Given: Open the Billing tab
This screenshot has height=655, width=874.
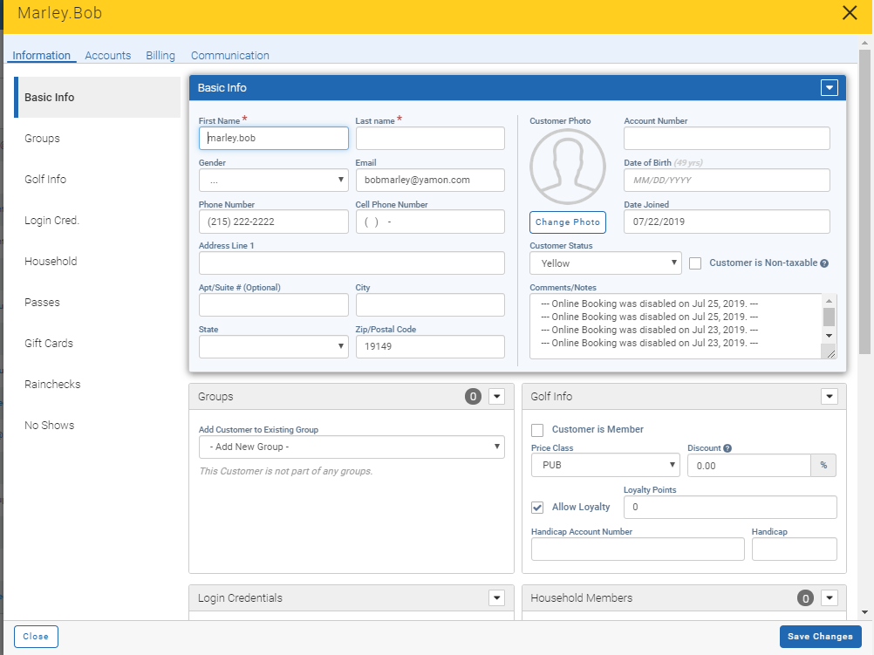Looking at the screenshot, I should click(160, 55).
